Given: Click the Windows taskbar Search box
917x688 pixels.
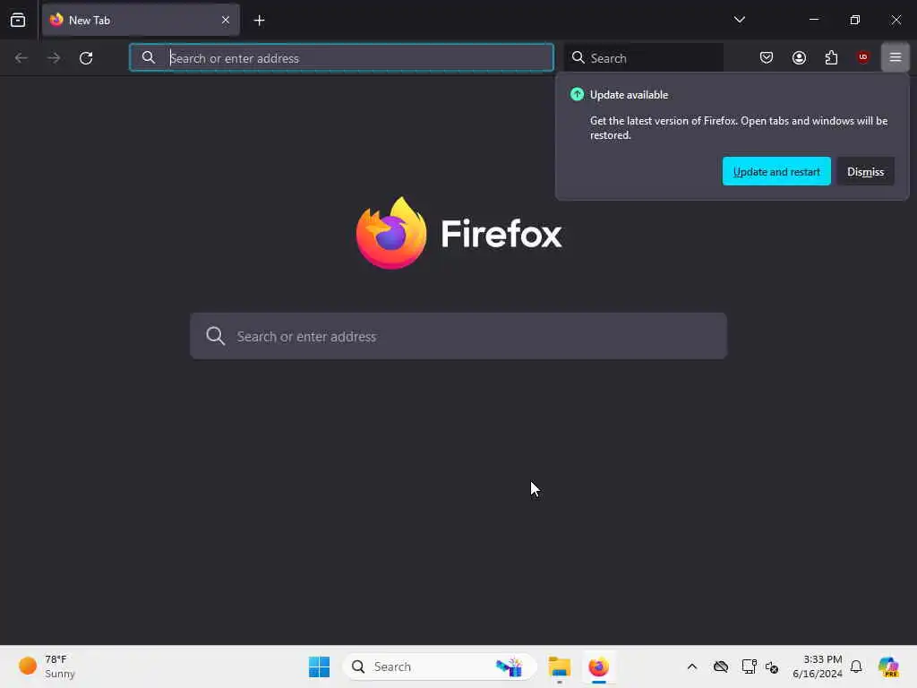Looking at the screenshot, I should click(x=439, y=666).
